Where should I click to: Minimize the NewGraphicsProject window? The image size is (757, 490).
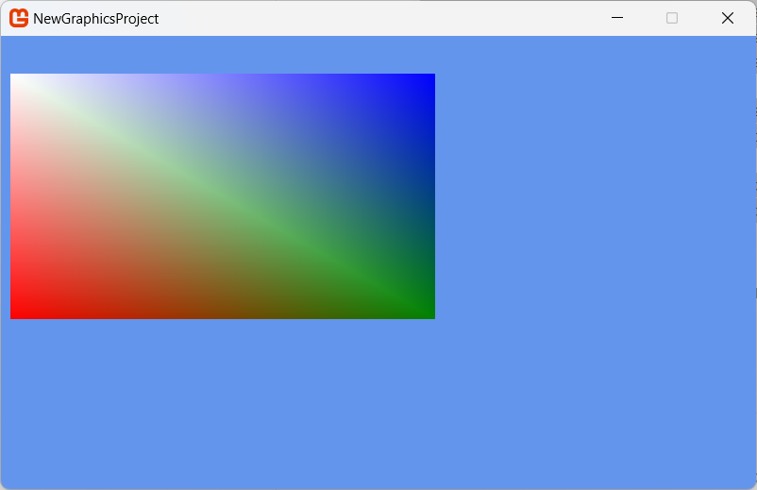(x=617, y=18)
